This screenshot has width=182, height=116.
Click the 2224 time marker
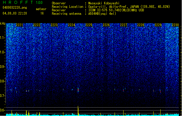click(71, 25)
